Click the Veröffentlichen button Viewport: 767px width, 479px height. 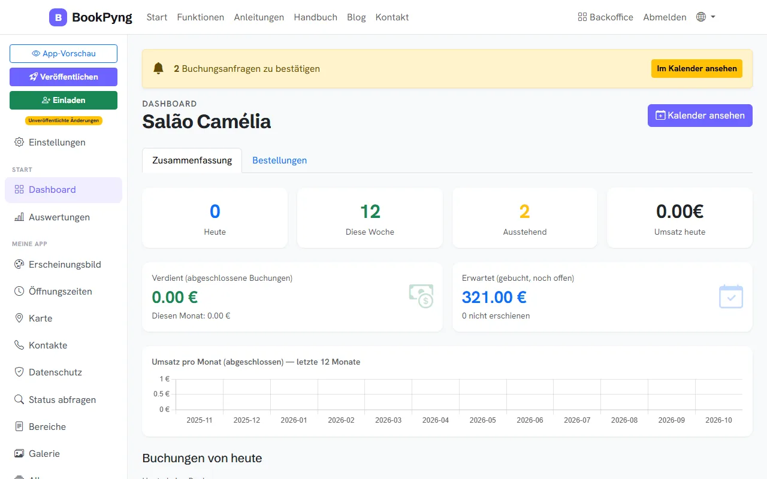click(64, 77)
